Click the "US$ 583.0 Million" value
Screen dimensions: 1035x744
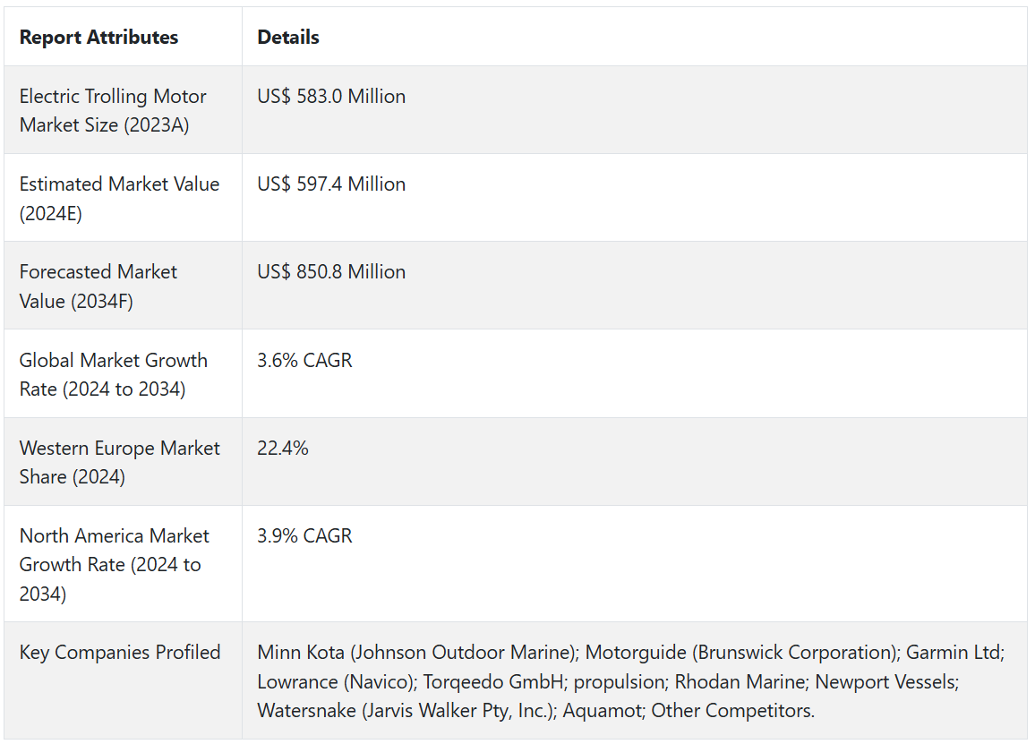click(331, 97)
